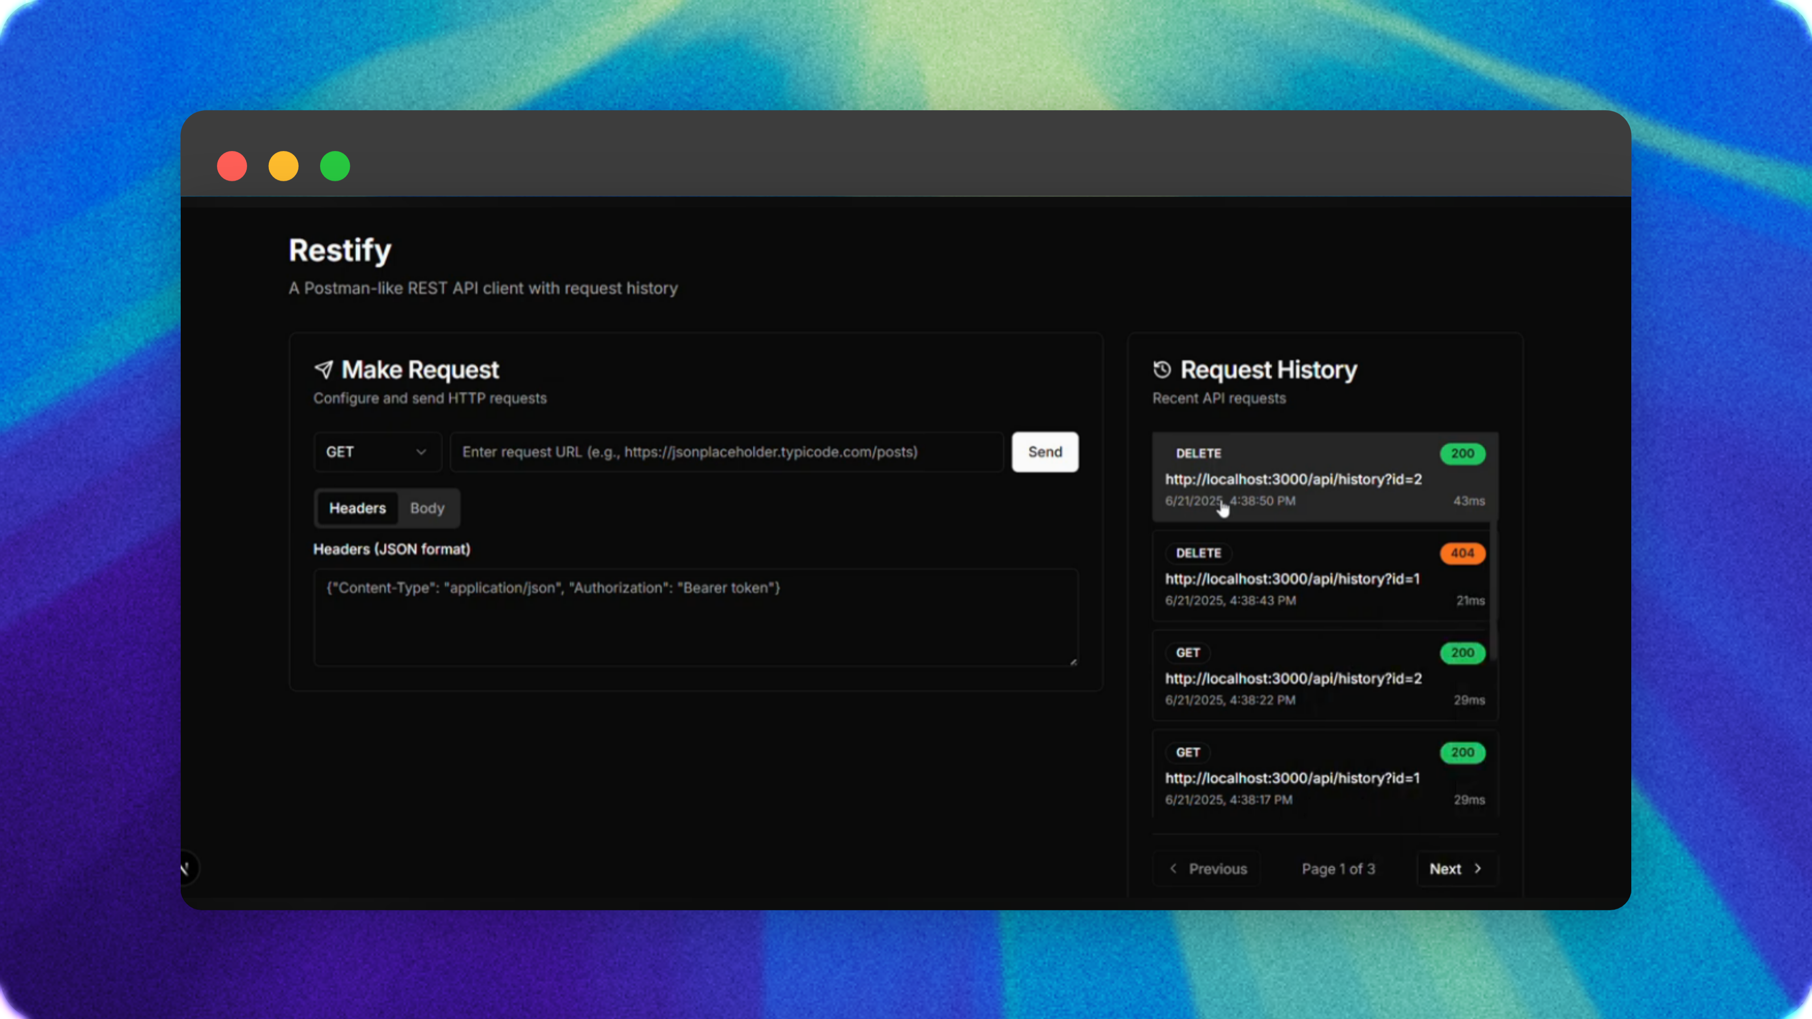Click the 200 badge on the GET id=2 entry

pyautogui.click(x=1462, y=653)
